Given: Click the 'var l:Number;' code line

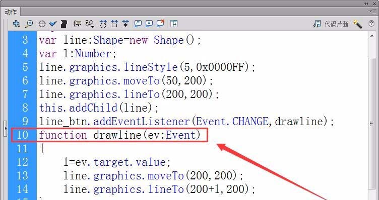Looking at the screenshot, I should (x=78, y=53).
